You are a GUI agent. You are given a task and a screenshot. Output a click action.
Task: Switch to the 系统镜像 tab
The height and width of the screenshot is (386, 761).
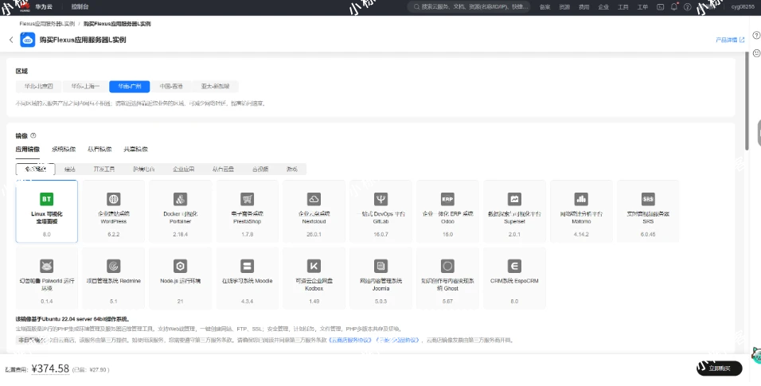tap(64, 150)
